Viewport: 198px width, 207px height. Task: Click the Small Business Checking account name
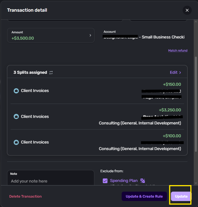[x=163, y=37]
